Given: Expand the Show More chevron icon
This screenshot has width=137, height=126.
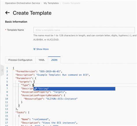Looking at the screenshot, I should pos(34,49).
